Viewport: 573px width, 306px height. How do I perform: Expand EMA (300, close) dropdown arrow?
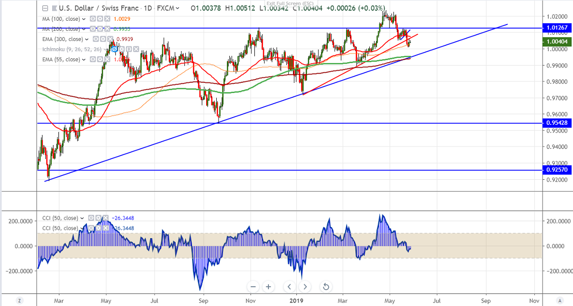click(x=88, y=39)
